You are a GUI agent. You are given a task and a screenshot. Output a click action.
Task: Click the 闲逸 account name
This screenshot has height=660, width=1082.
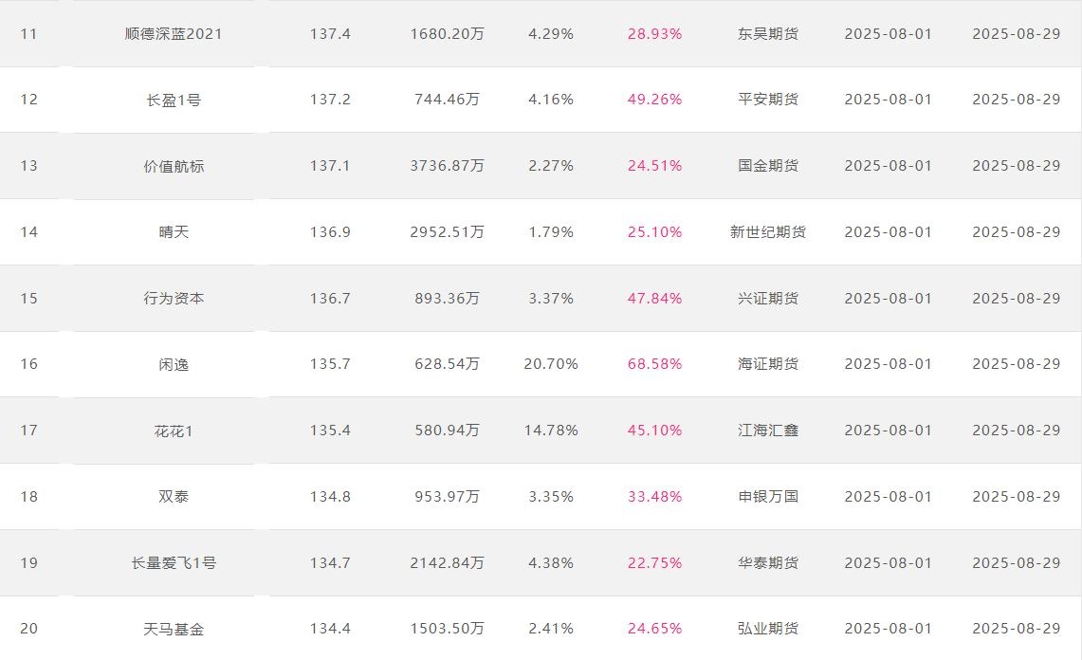174,364
